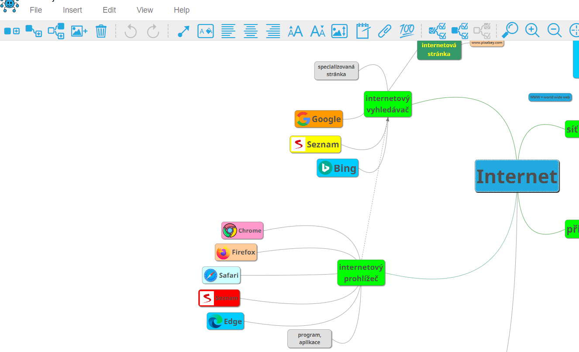Click the partially visible fit-to-screen icon
The image size is (579, 352).
(x=574, y=31)
